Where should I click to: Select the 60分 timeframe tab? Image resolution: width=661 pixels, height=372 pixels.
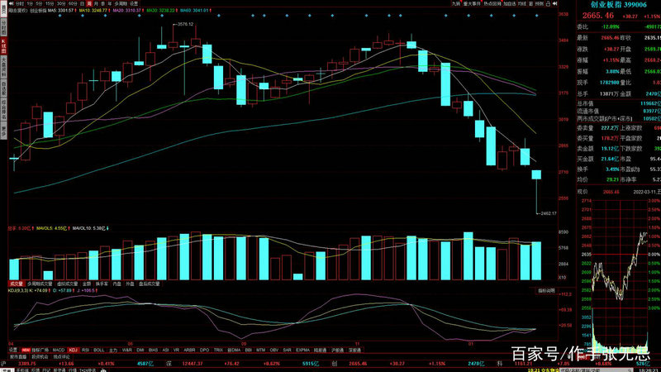[x=72, y=4]
